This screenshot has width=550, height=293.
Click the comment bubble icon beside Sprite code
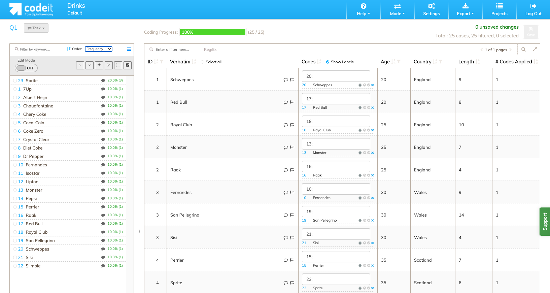pyautogui.click(x=103, y=80)
